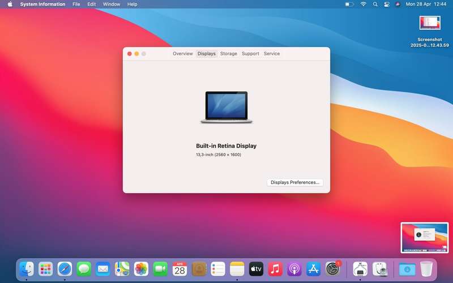Open the Window menu
The width and height of the screenshot is (453, 283).
point(112,5)
